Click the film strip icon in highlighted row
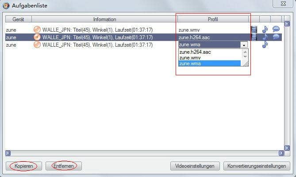Image resolution: width=296 pixels, height=177 pixels. click(x=254, y=37)
